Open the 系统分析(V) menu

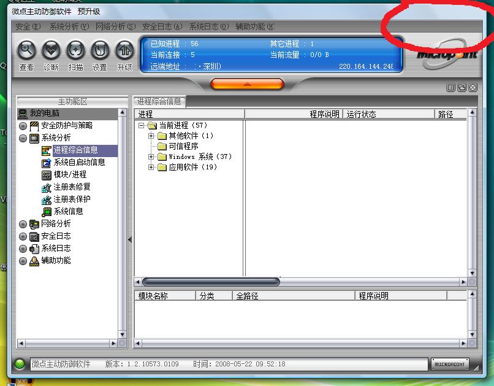pos(69,27)
